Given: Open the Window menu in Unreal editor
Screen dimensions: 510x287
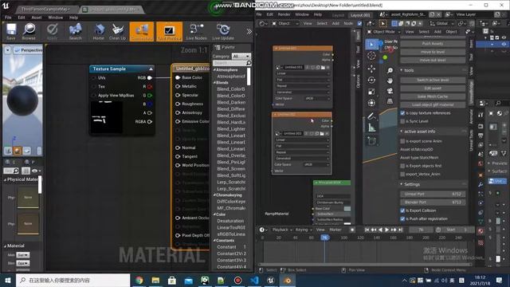Looking at the screenshot, I should click(56, 18).
